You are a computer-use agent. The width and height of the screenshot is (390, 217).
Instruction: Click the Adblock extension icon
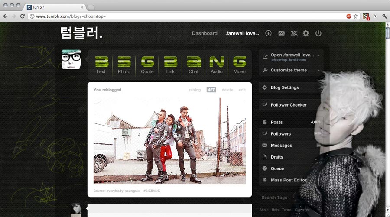(349, 16)
